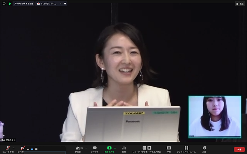Open the meeting information icon

[x=4, y=4]
